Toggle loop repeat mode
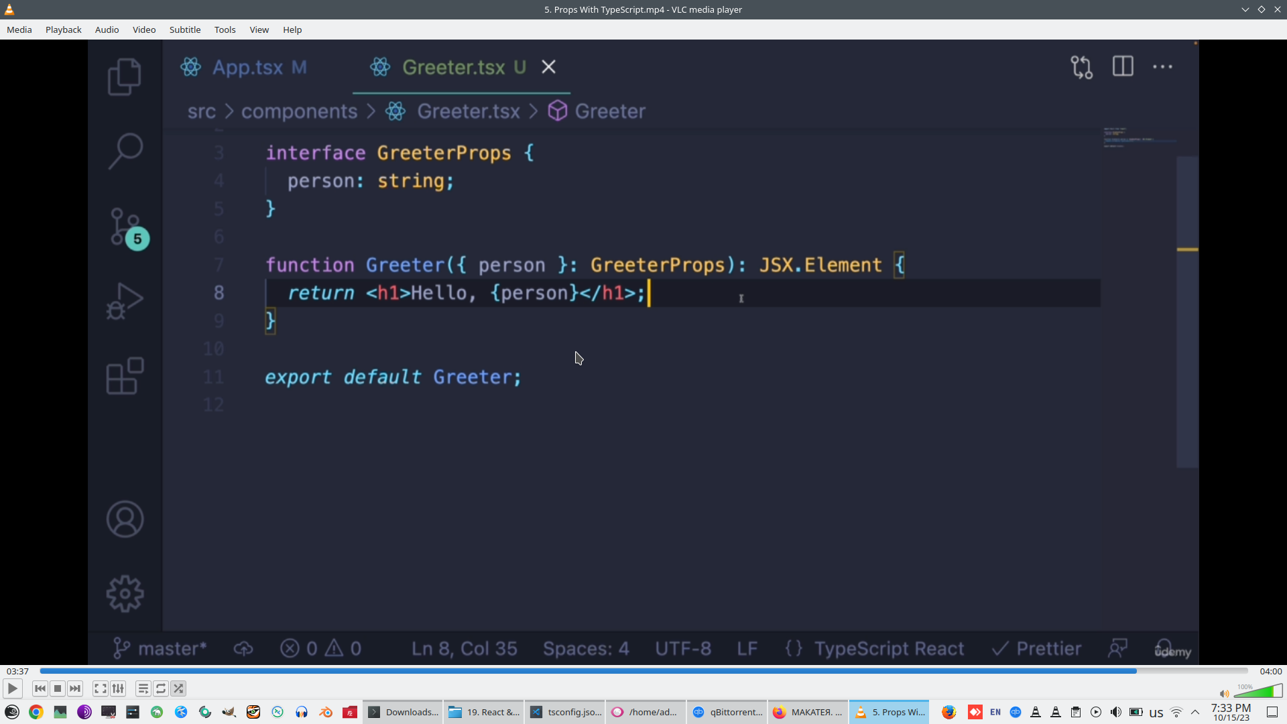The width and height of the screenshot is (1287, 724). [x=161, y=688]
